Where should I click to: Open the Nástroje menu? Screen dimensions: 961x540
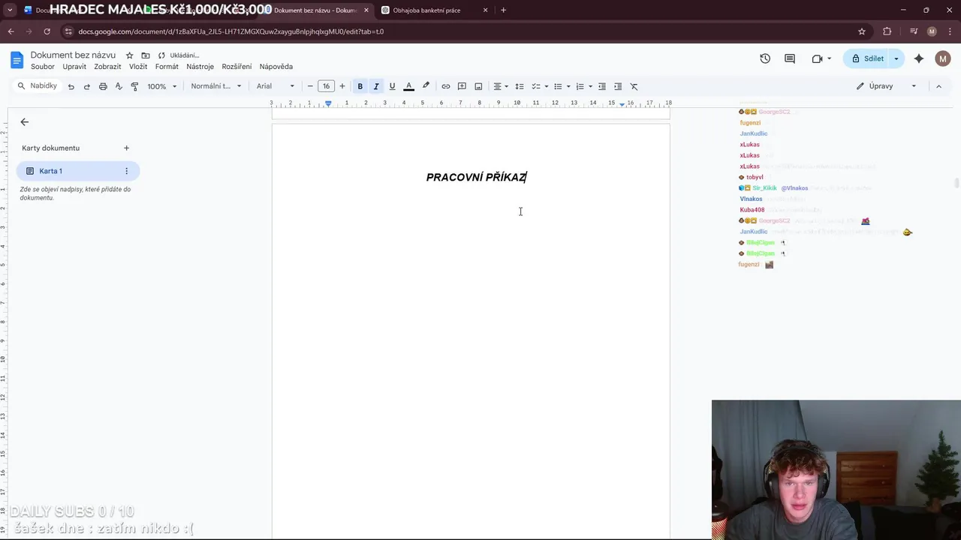point(200,67)
